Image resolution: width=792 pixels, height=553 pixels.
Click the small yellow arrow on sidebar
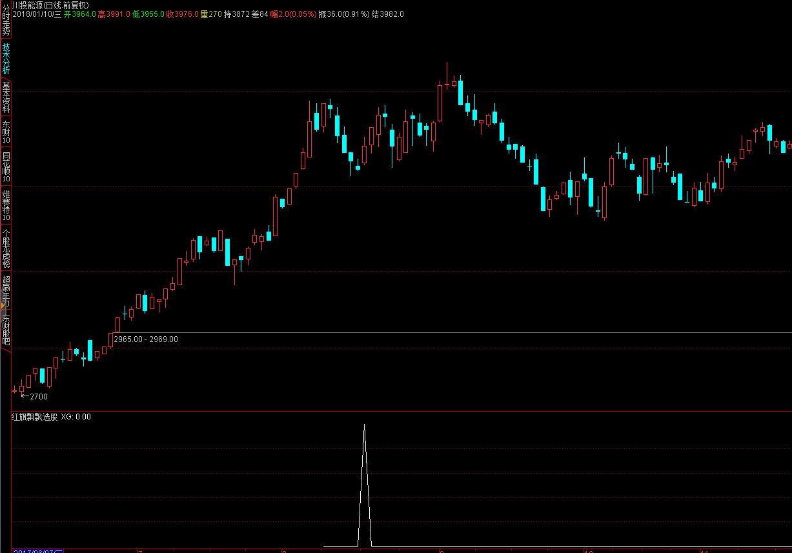point(3,304)
